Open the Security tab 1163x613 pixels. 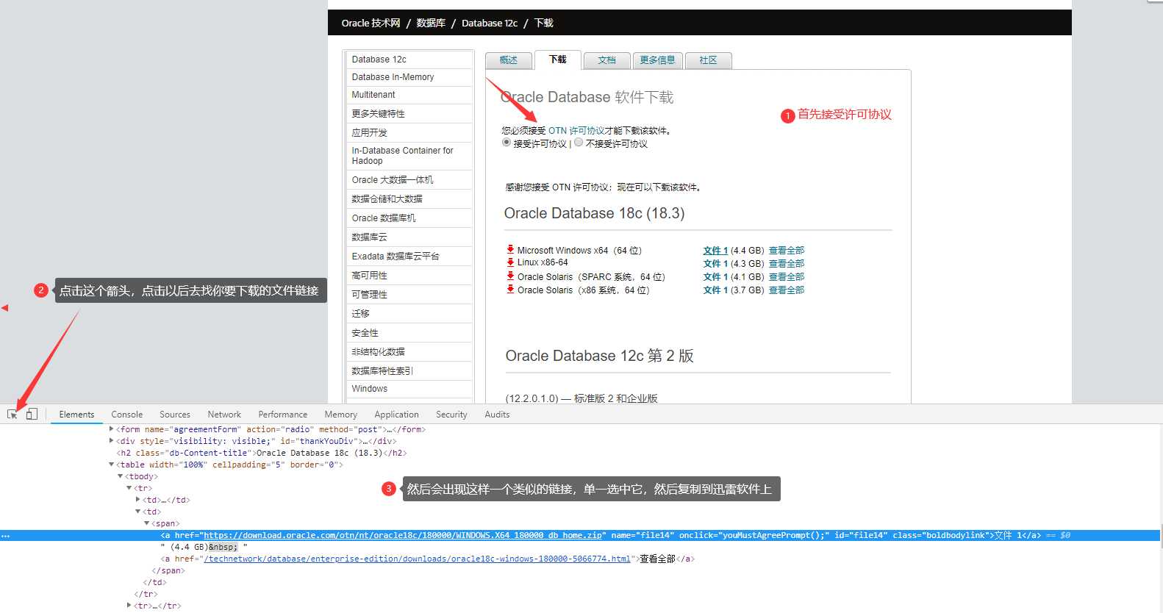[x=451, y=415]
